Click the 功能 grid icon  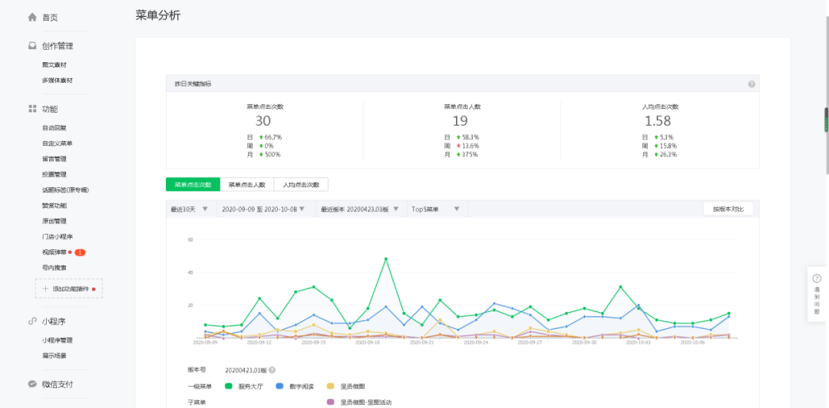pyautogui.click(x=32, y=109)
